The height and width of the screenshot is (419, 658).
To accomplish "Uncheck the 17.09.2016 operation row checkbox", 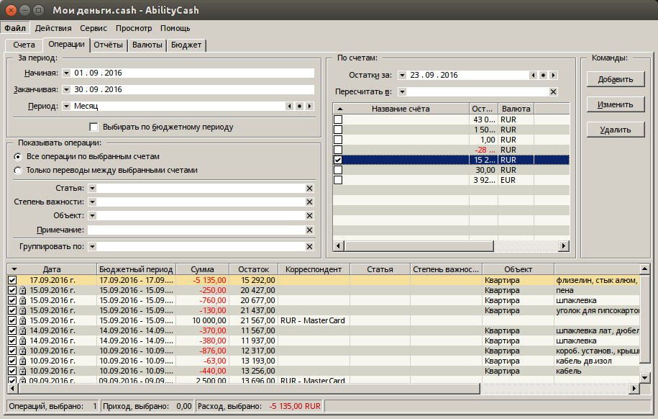I will pyautogui.click(x=12, y=280).
